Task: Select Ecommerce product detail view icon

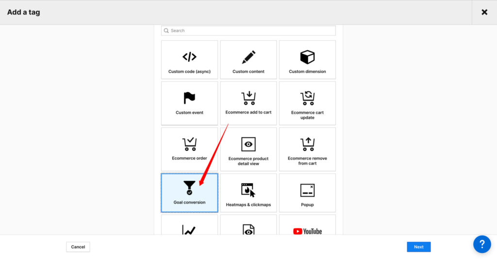Action: pyautogui.click(x=248, y=144)
